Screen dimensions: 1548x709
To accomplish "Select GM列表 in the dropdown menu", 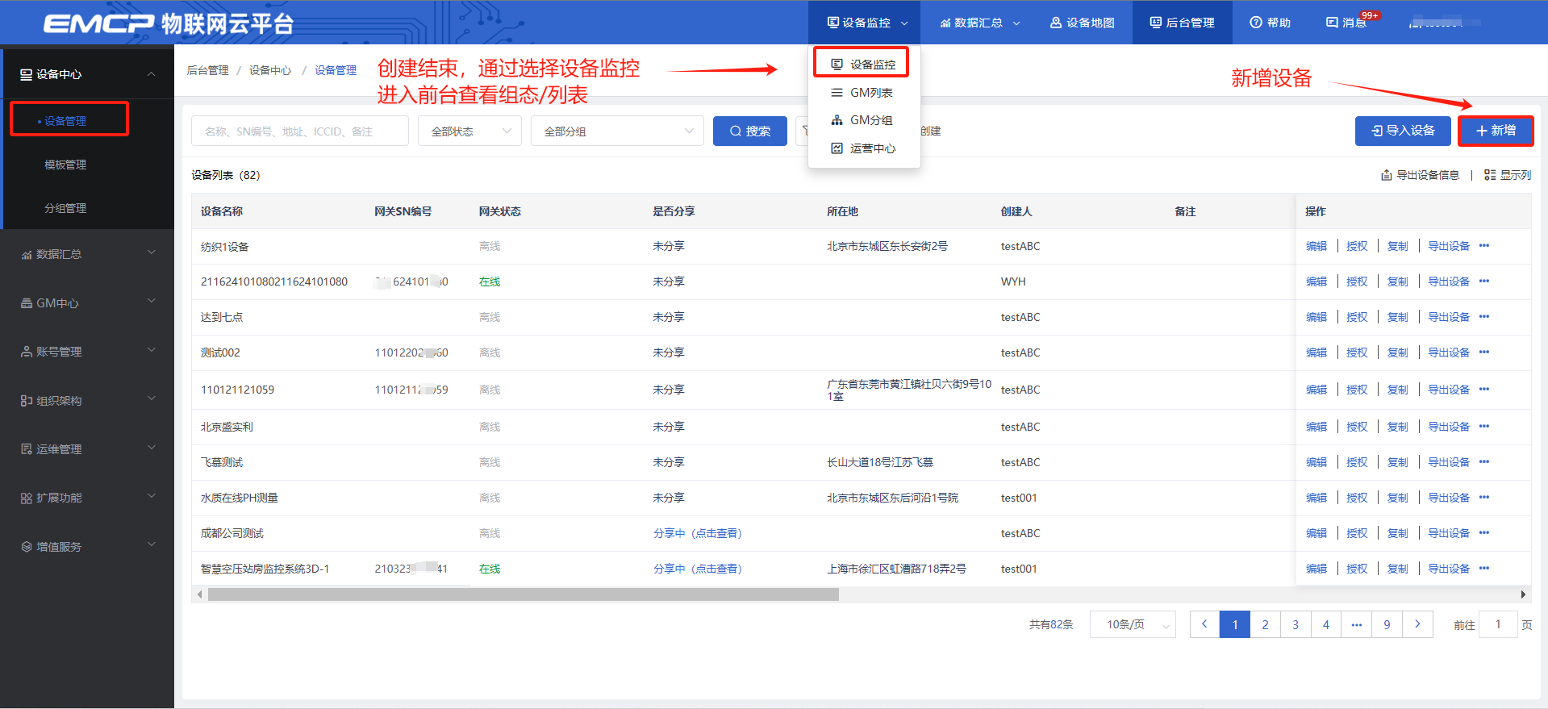I will click(862, 93).
